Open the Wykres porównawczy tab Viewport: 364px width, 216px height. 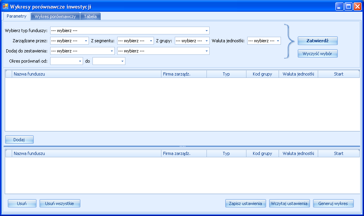click(55, 16)
